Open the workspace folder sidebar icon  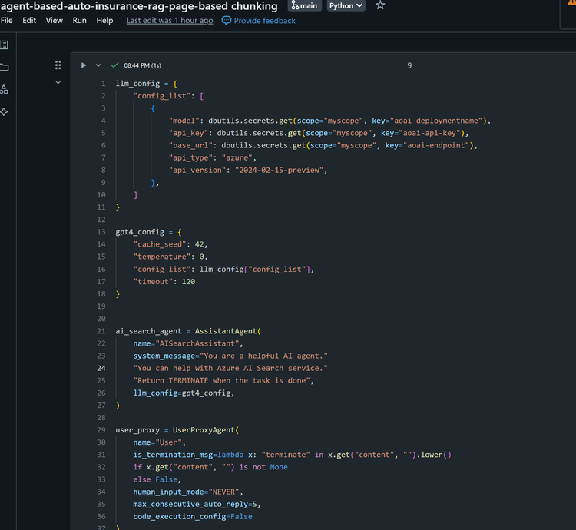[x=5, y=68]
